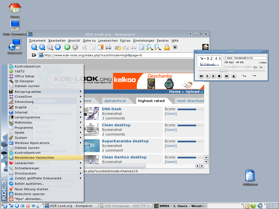Select "flips" abmelden... menu entry
Screen dimensions: 279x209
(46, 199)
